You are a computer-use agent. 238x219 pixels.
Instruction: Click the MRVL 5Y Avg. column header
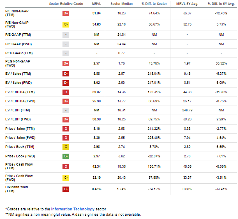[x=187, y=4]
